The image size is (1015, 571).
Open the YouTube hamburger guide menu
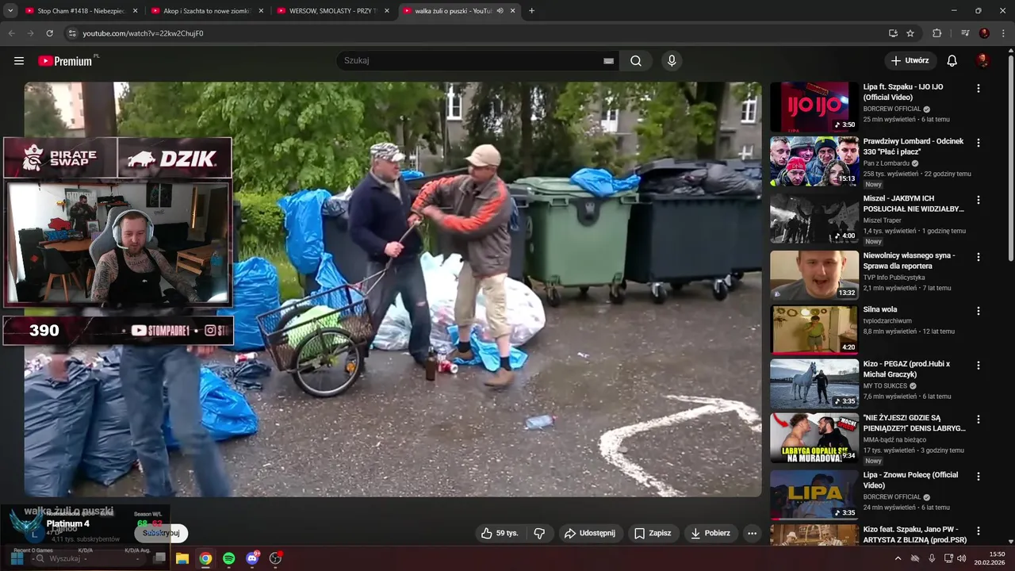(x=19, y=61)
